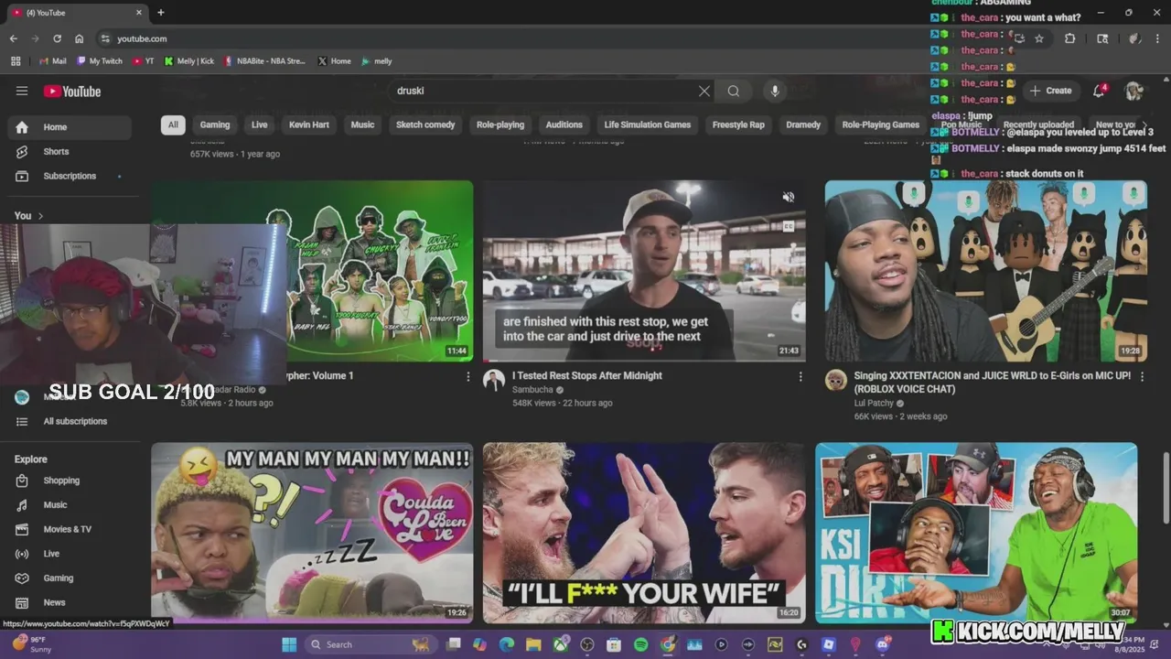1171x659 pixels.
Task: Open the bookmarks apps grid icon
Action: pyautogui.click(x=16, y=61)
